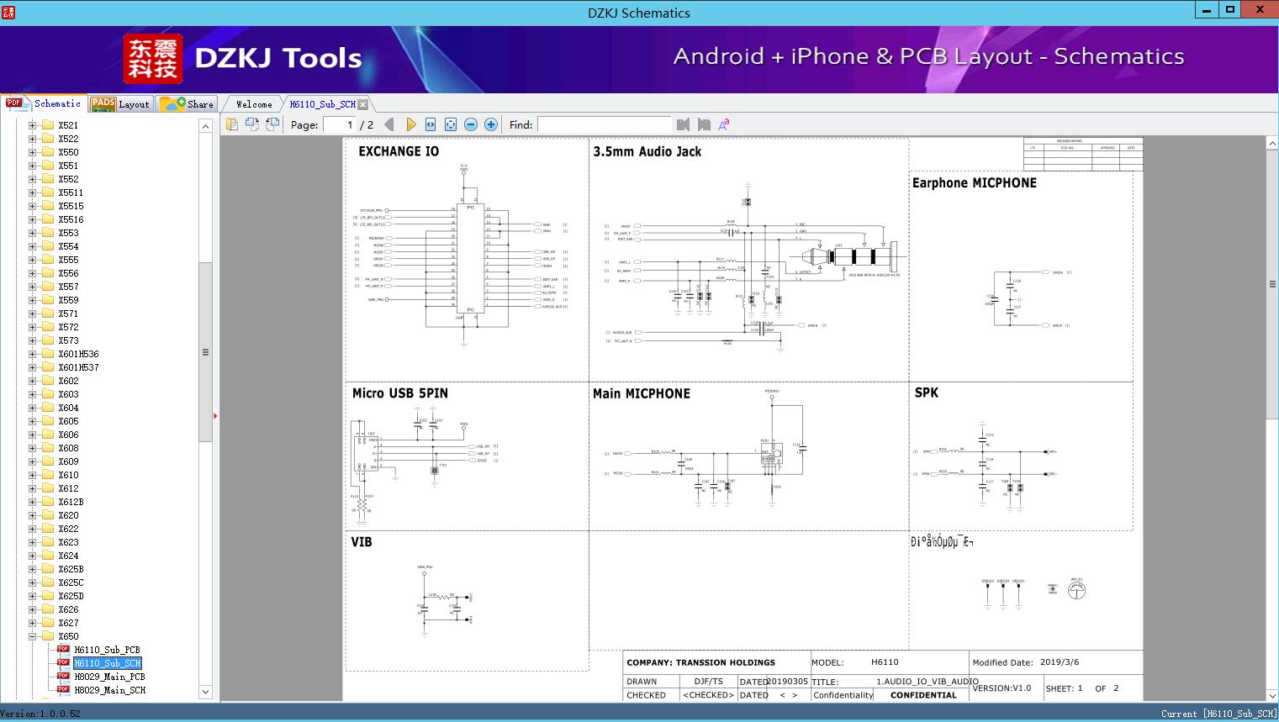
Task: Click the VIB block title
Action: coord(362,542)
